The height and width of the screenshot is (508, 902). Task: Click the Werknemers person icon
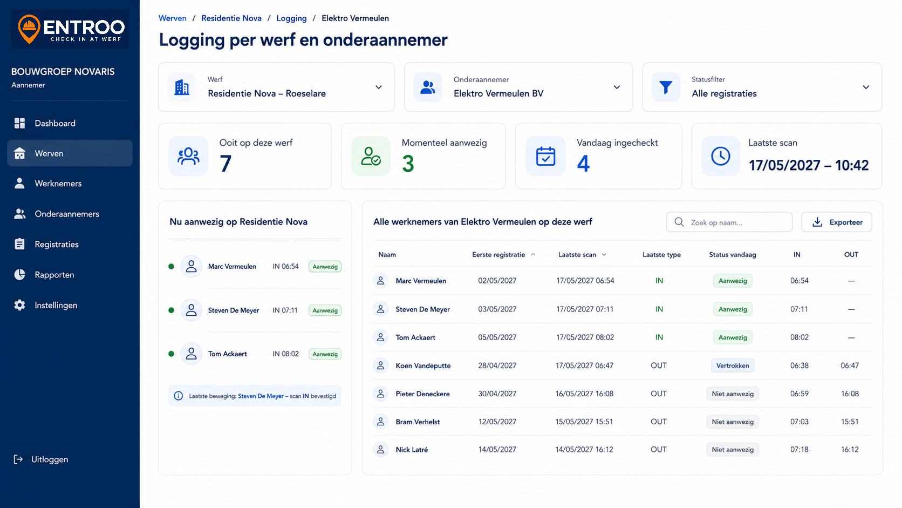20,184
